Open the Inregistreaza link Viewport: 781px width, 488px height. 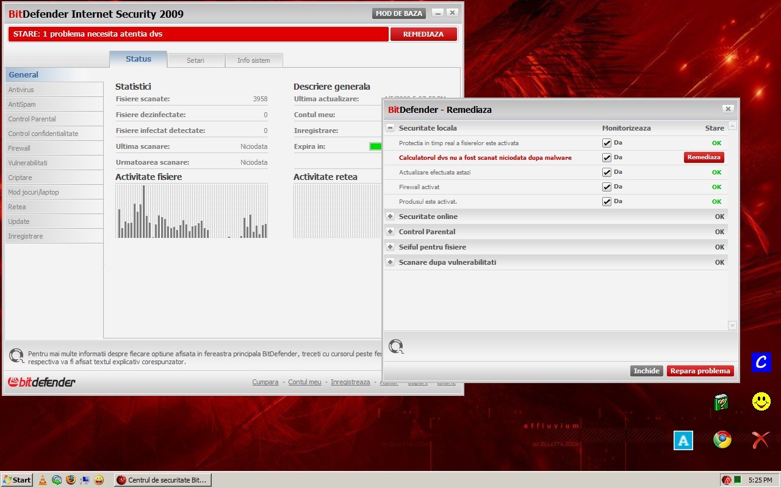click(x=350, y=382)
